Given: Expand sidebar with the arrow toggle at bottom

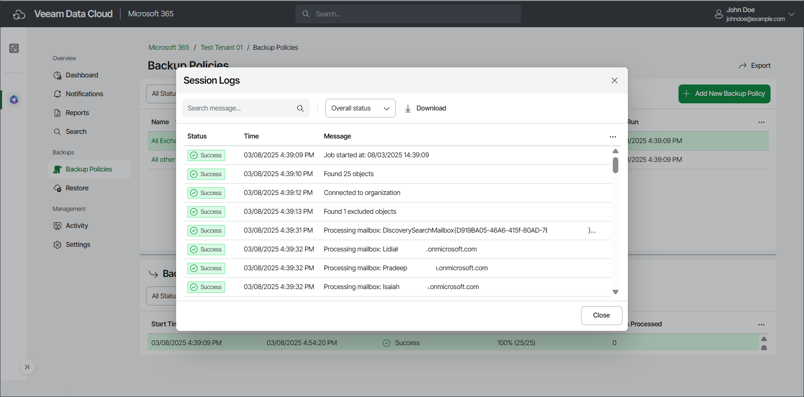Looking at the screenshot, I should click(x=27, y=367).
